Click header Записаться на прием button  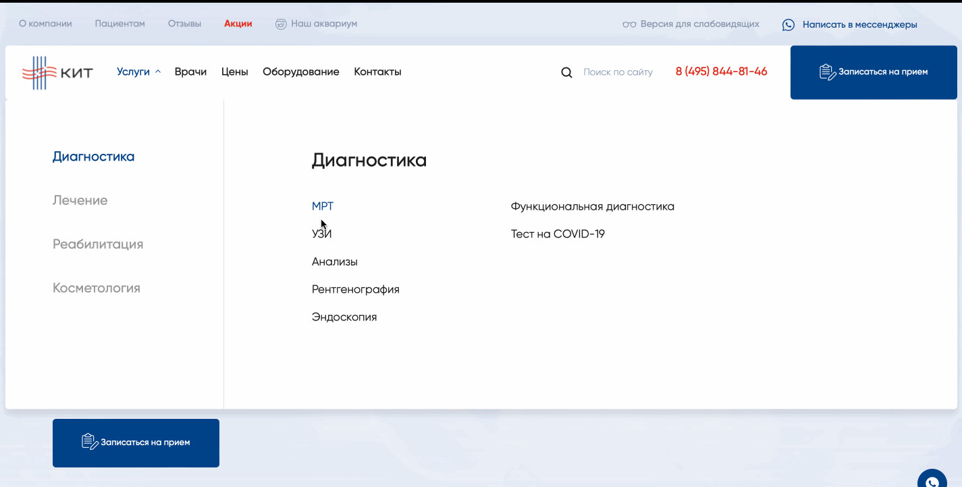click(874, 72)
